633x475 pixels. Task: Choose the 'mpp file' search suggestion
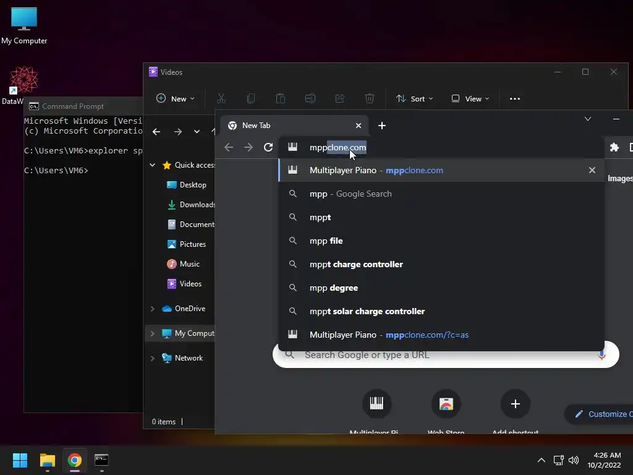tap(441, 241)
